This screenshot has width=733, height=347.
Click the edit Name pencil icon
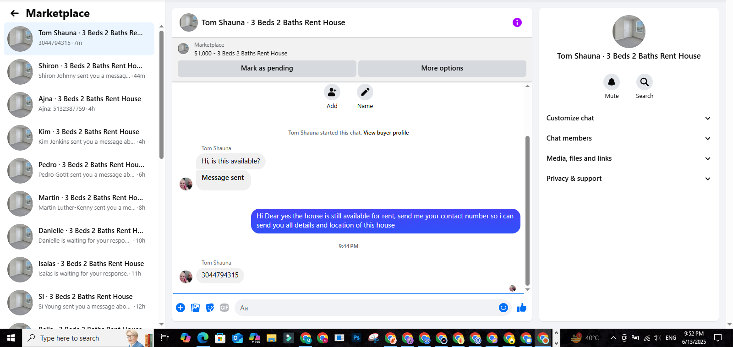coord(365,92)
